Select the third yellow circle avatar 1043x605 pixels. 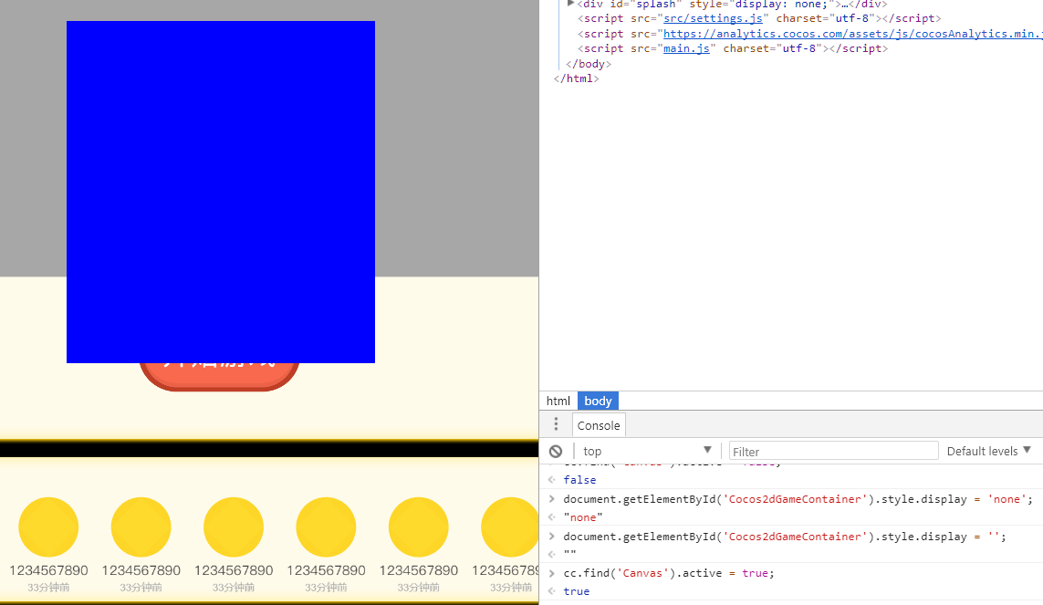tap(234, 527)
